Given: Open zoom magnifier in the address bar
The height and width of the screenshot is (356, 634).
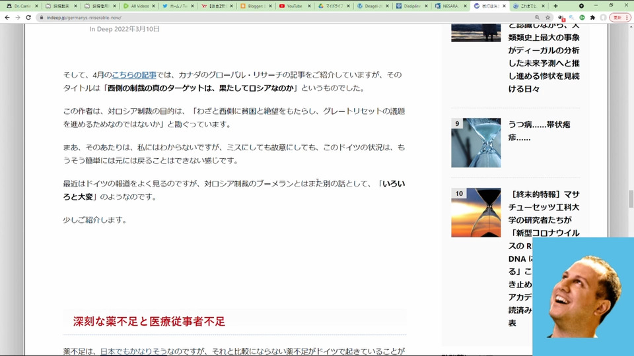Looking at the screenshot, I should coord(537,17).
